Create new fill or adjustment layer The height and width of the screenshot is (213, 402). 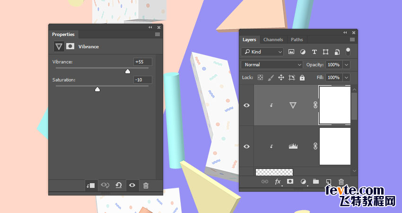[303, 182]
